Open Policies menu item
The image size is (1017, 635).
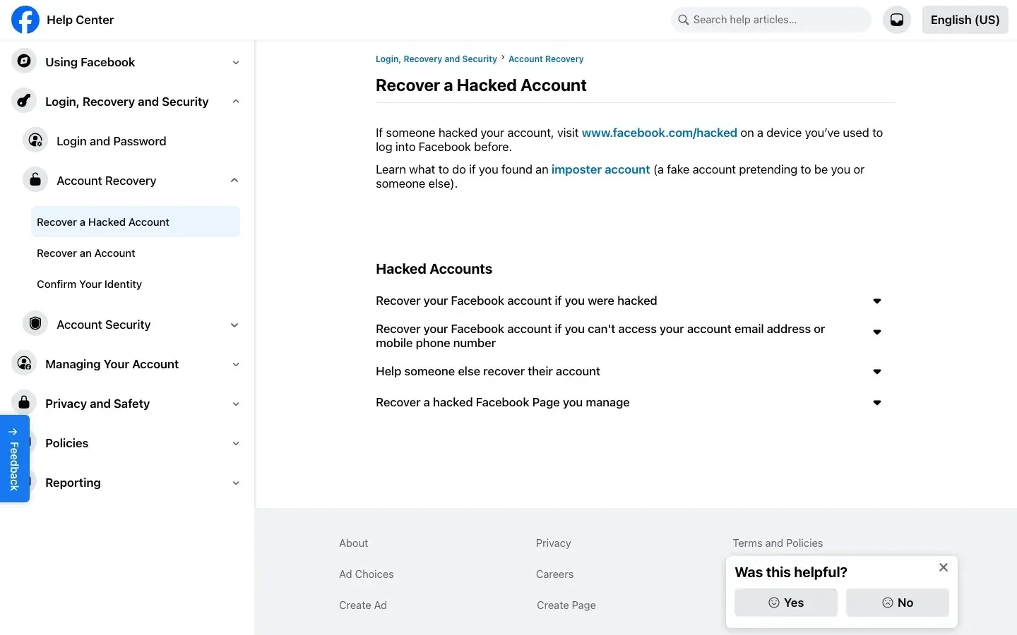point(66,443)
